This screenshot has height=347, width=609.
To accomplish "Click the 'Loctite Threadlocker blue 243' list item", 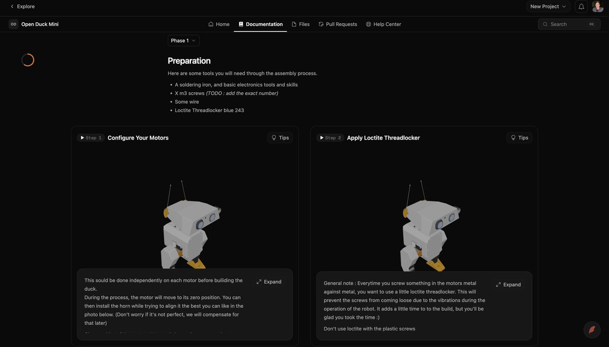I will pyautogui.click(x=210, y=110).
